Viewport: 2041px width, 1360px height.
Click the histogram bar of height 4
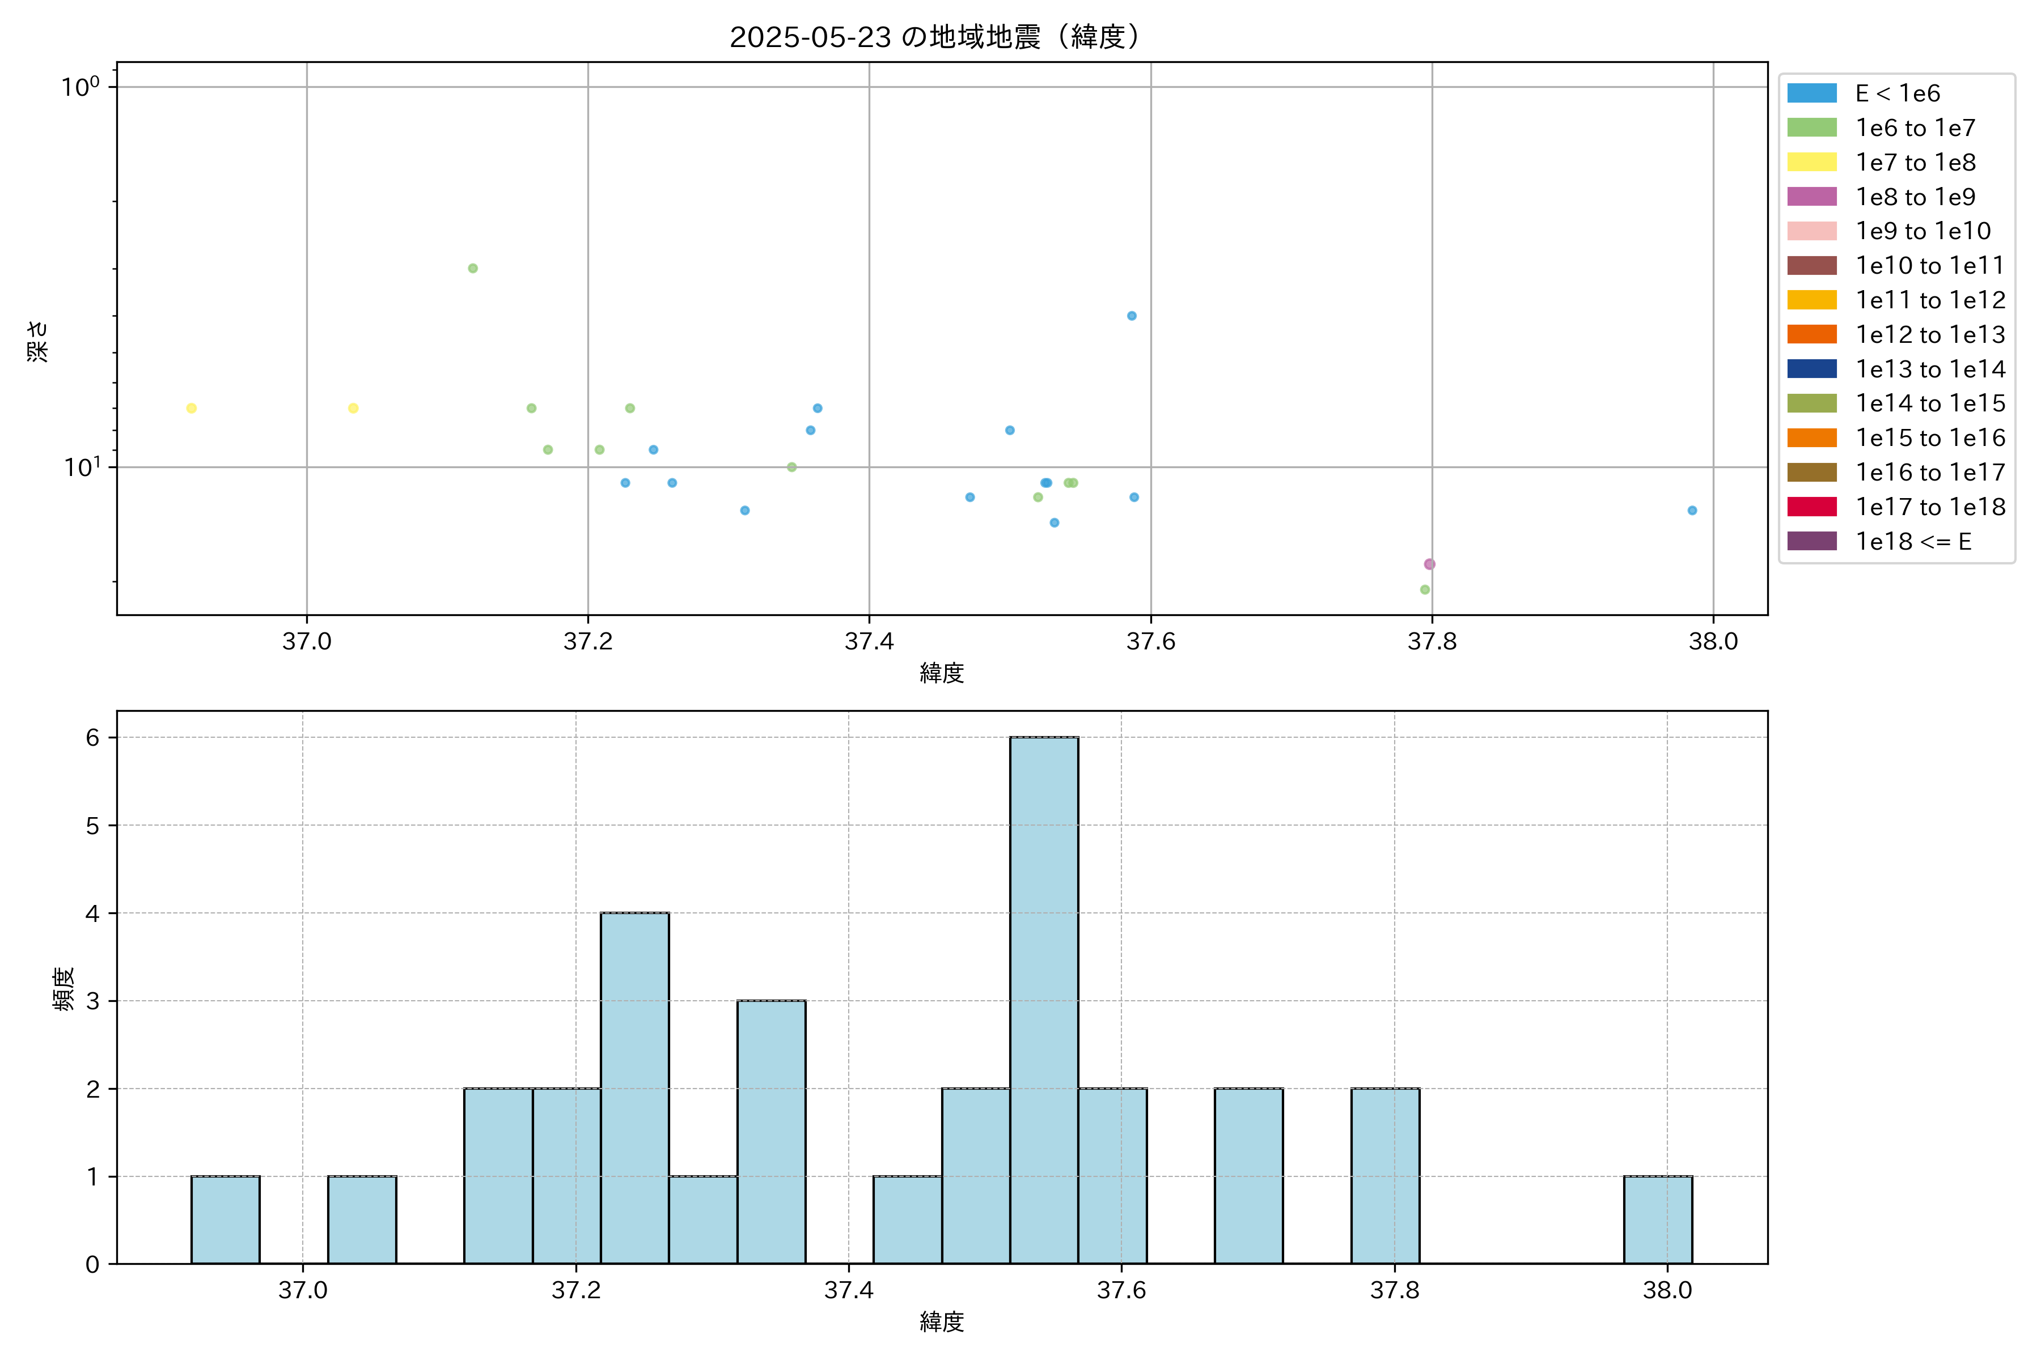pyautogui.click(x=634, y=1087)
